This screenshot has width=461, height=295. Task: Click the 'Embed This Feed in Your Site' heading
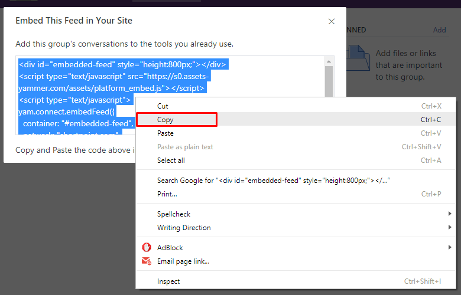click(74, 21)
